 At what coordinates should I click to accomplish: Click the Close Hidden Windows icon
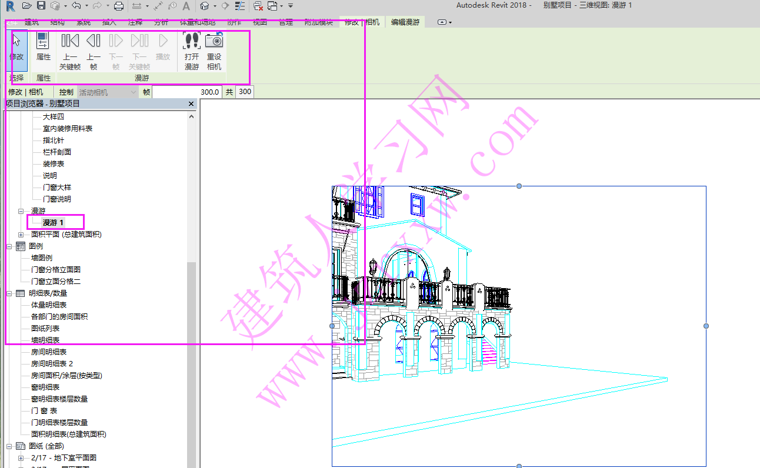click(x=258, y=6)
